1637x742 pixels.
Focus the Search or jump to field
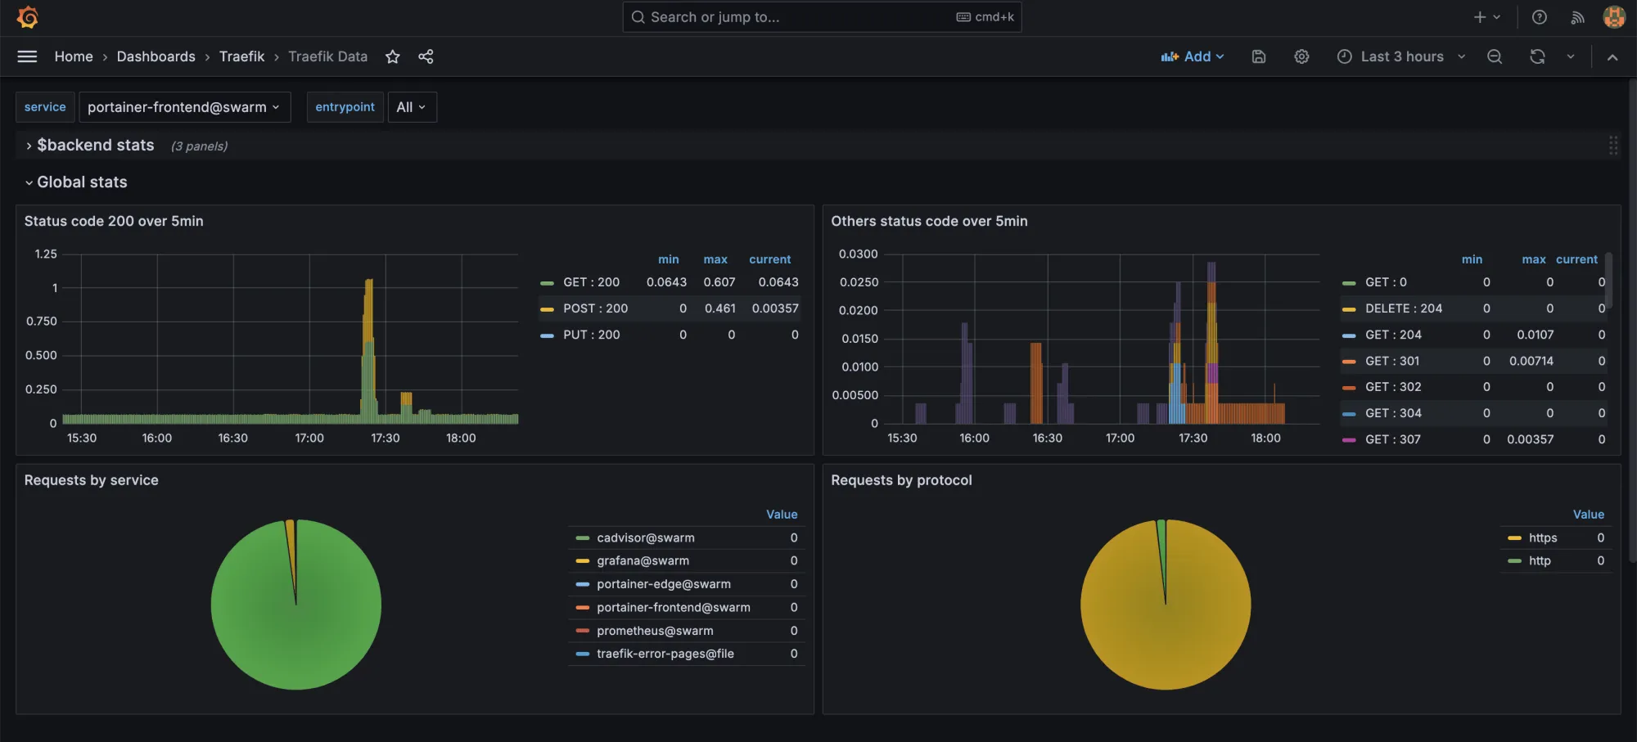click(x=822, y=17)
